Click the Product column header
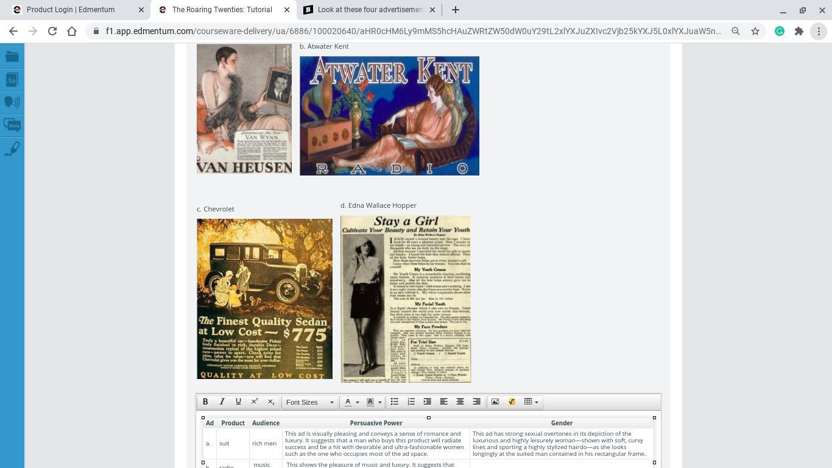This screenshot has height=468, width=832. (x=233, y=423)
